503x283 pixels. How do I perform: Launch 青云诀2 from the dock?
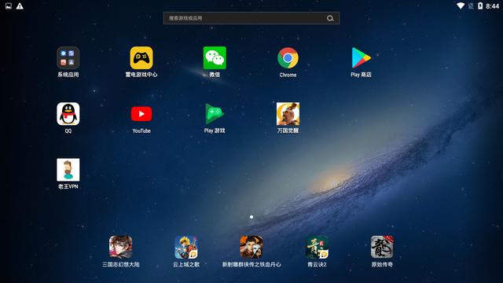(317, 247)
